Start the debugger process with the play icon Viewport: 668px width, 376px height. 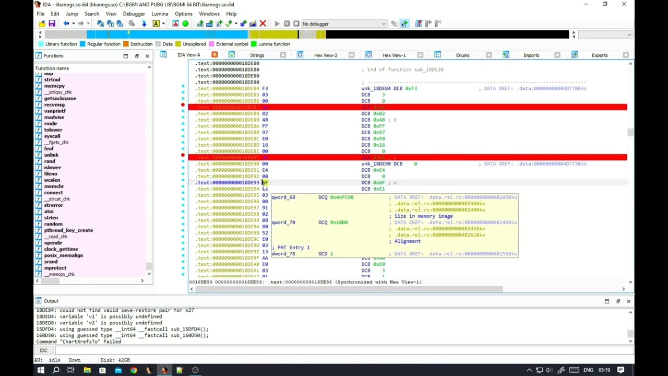[277, 23]
